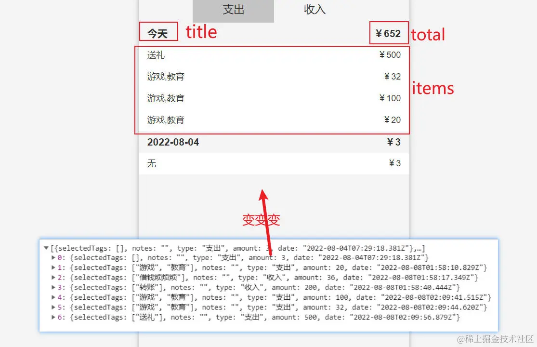Expand console array entry 1
Image resolution: width=537 pixels, height=347 pixels.
[53, 267]
